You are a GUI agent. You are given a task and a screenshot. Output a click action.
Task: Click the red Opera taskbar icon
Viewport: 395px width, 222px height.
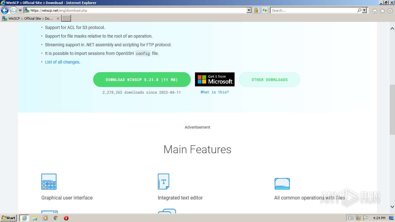click(x=66, y=218)
